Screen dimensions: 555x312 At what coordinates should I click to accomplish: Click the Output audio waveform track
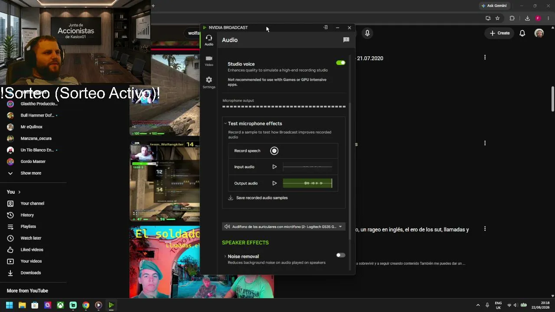click(307, 183)
